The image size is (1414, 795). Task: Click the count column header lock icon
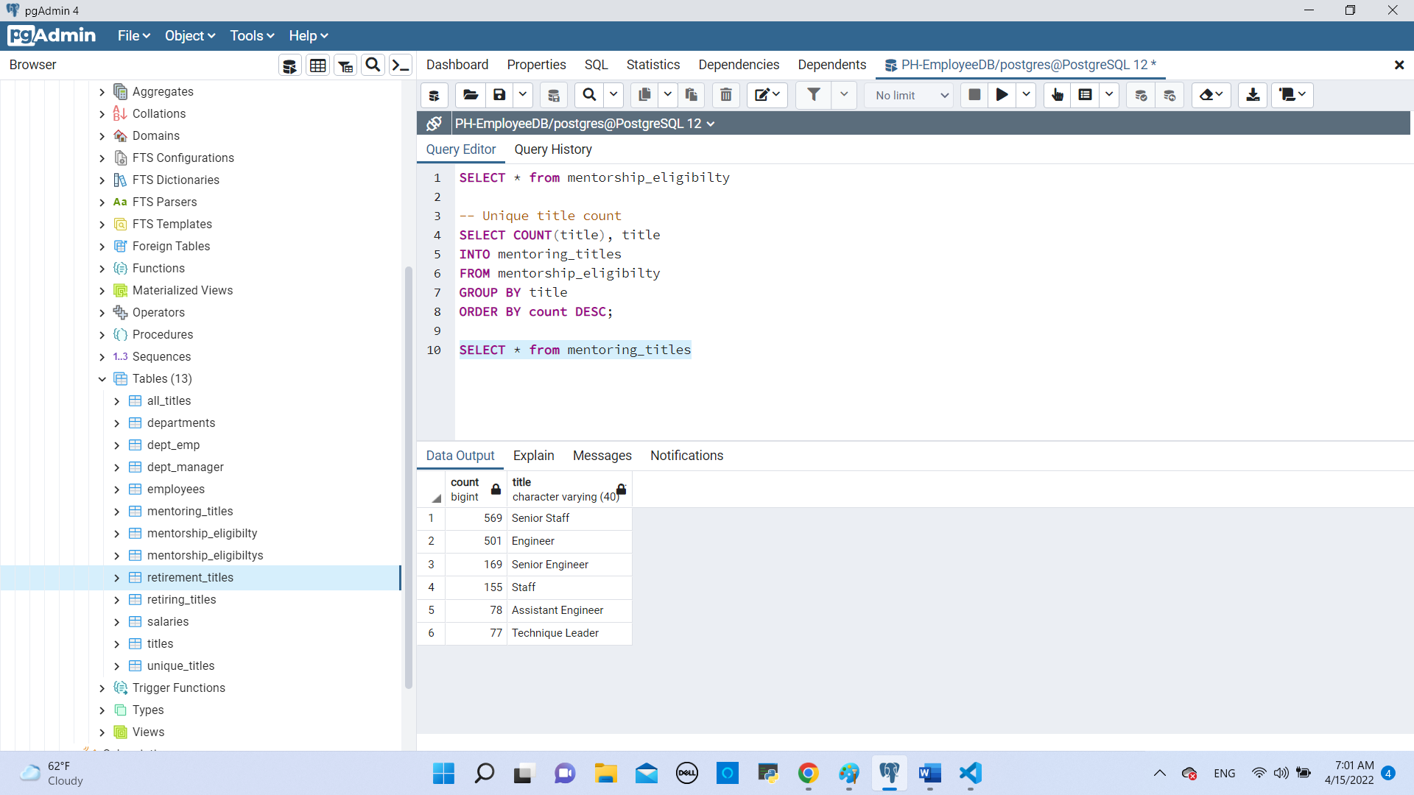494,489
